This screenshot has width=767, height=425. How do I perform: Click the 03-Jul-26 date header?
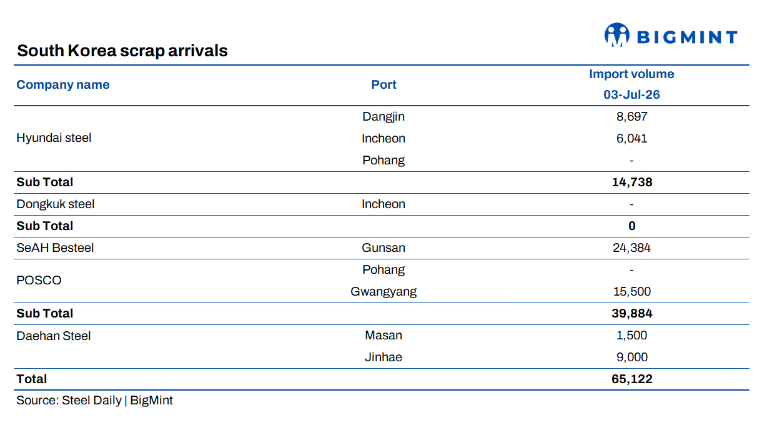point(631,95)
